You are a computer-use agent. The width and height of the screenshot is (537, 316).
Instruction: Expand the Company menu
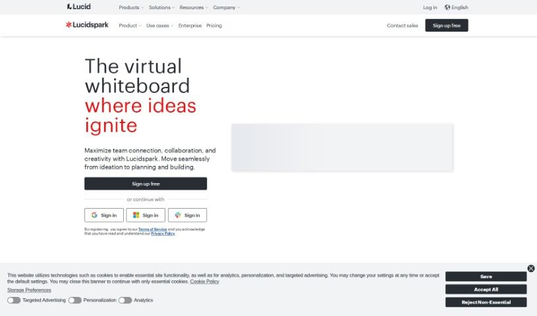(x=227, y=7)
